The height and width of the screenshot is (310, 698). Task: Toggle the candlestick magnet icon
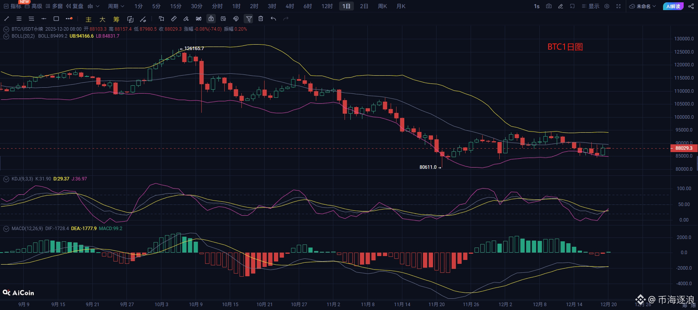[x=199, y=19]
